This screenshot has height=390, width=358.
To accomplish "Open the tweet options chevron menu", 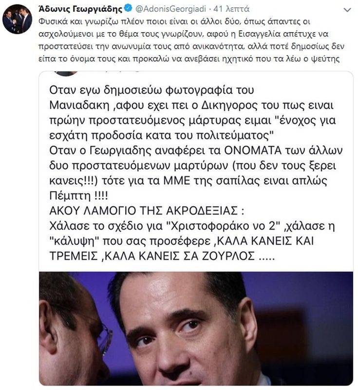I will (x=347, y=10).
